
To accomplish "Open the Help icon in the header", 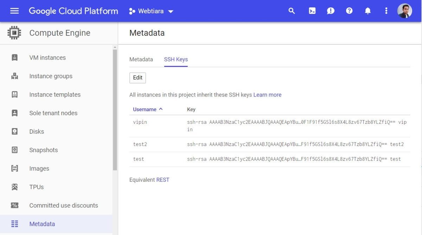I will click(x=349, y=11).
